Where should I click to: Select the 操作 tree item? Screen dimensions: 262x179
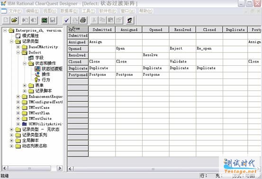46,74
